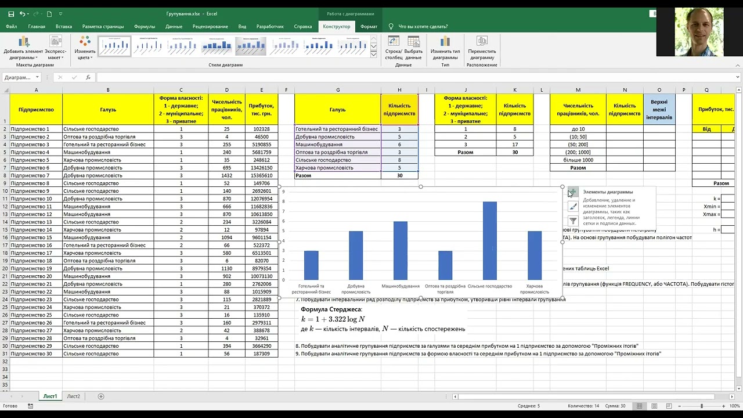
Task: Click the 'Сумма: 30' status bar entry
Action: pyautogui.click(x=615, y=406)
